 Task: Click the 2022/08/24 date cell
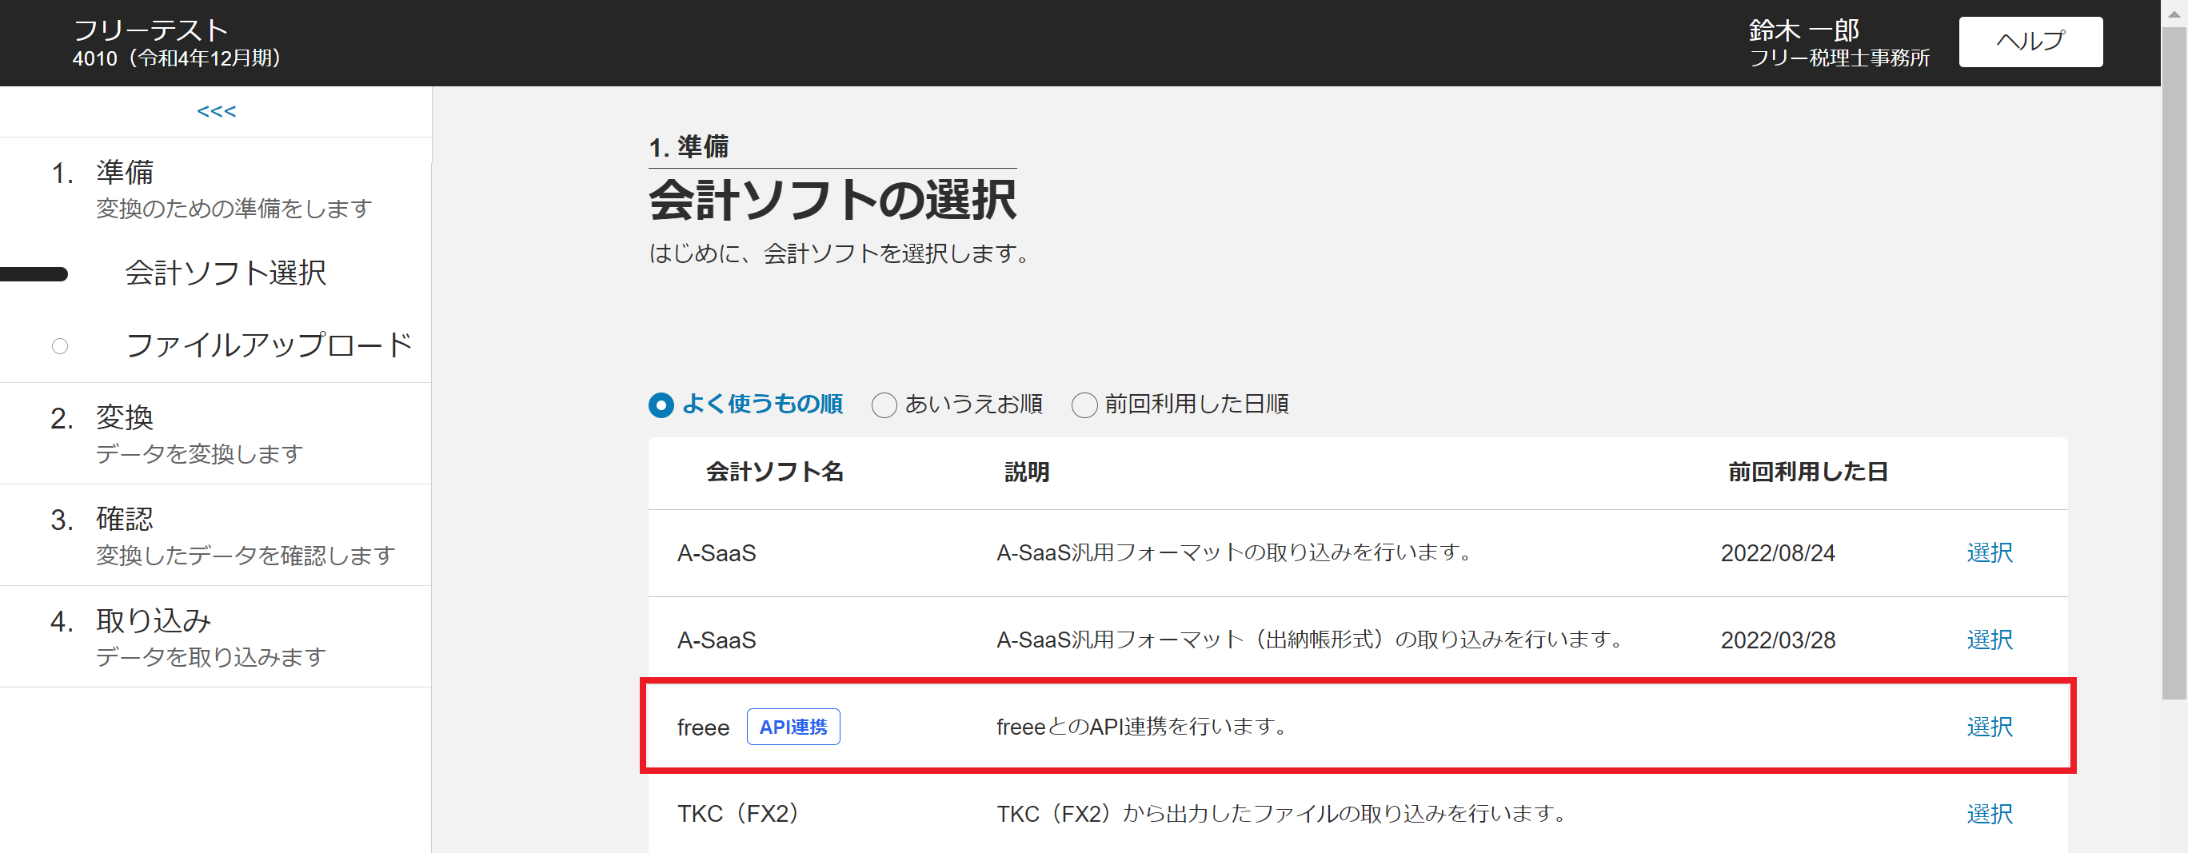pyautogui.click(x=1778, y=553)
